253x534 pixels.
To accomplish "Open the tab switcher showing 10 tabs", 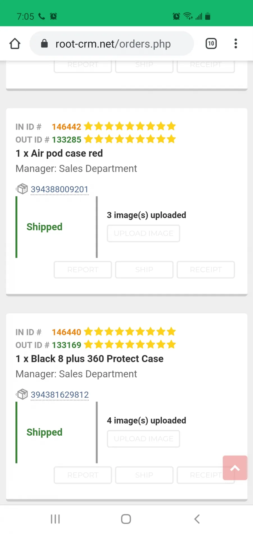I will (211, 44).
